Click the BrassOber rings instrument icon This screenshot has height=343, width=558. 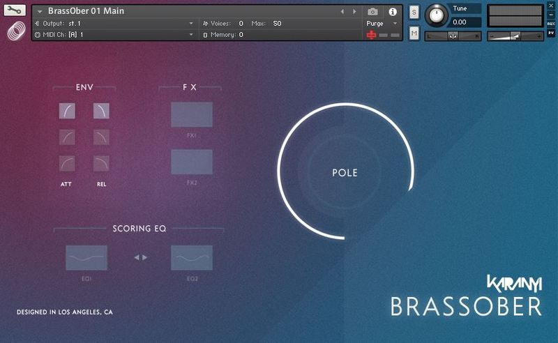(16, 31)
